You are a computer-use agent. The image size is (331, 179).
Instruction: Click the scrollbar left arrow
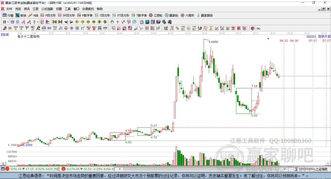coord(120,169)
